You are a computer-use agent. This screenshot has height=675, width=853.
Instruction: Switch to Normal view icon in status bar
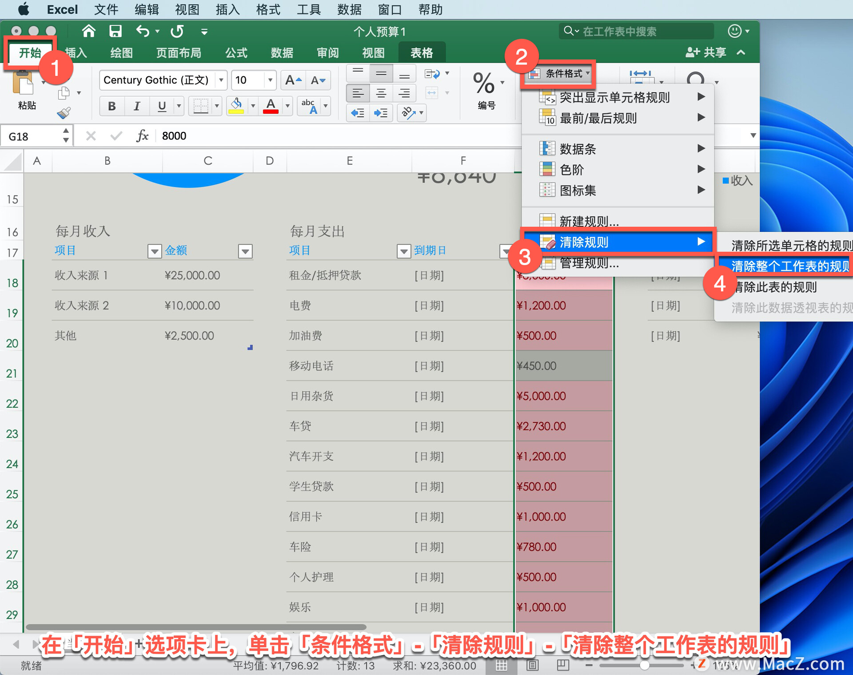pyautogui.click(x=502, y=665)
